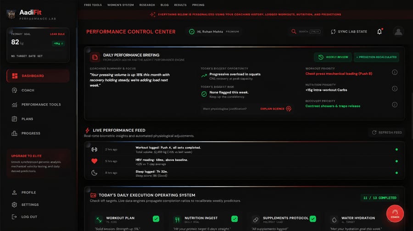Click the AadiFit logo image
This screenshot has height=231, width=413.
click(11, 14)
